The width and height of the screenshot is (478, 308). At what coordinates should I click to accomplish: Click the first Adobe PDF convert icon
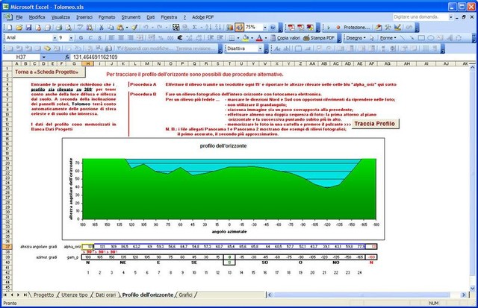291,28
